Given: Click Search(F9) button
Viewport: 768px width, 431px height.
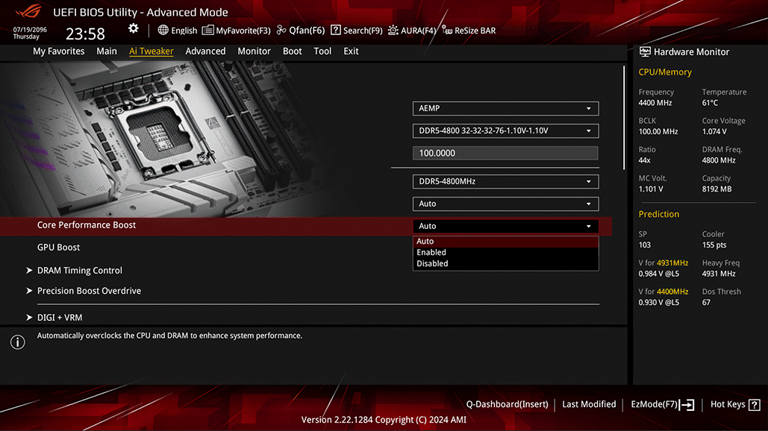Looking at the screenshot, I should coord(357,31).
